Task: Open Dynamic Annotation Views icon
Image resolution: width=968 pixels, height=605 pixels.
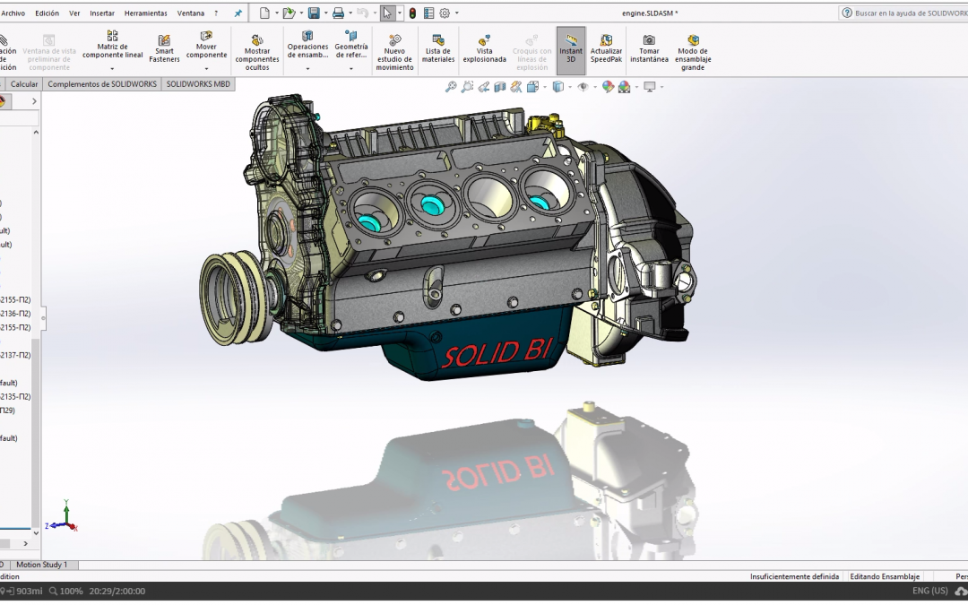Action: (x=515, y=87)
